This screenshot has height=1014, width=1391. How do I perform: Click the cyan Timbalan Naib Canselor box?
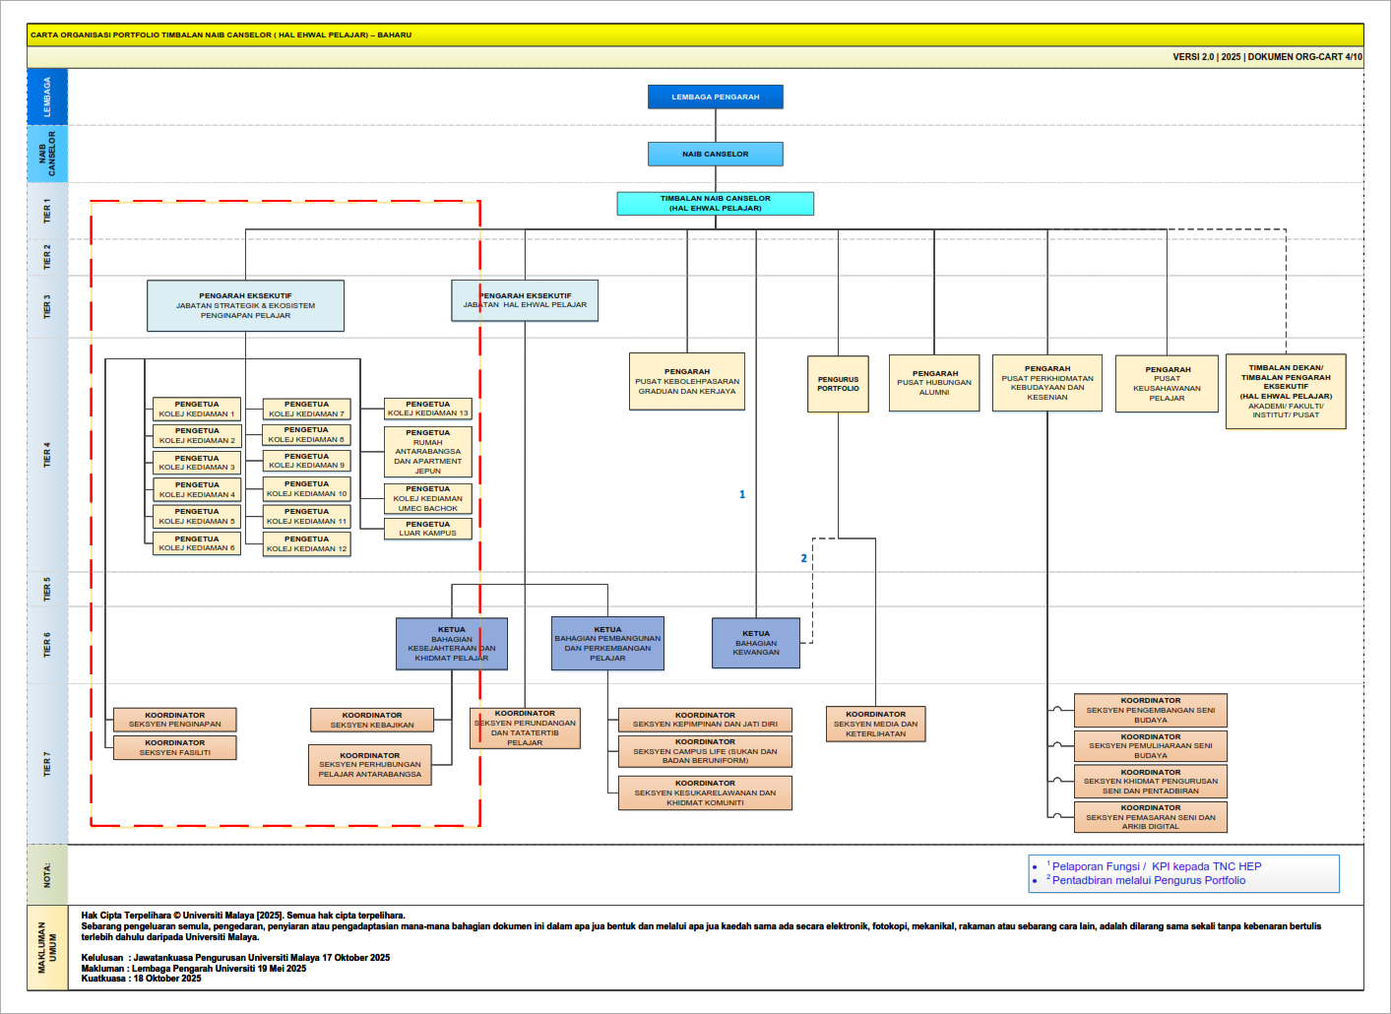716,204
